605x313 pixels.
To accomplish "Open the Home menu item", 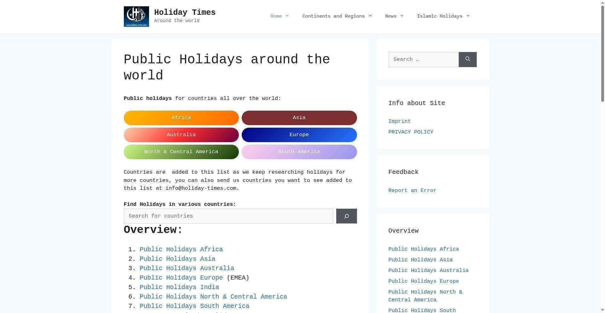I will click(276, 16).
